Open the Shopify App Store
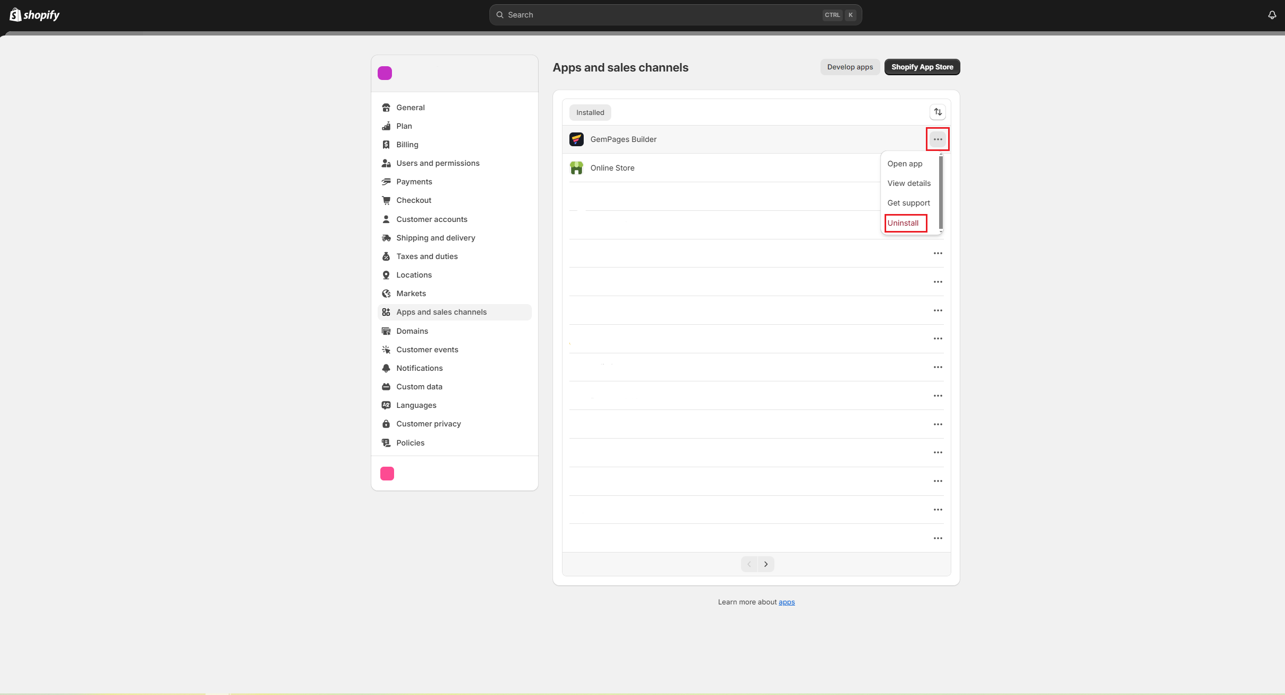The width and height of the screenshot is (1285, 695). tap(922, 67)
